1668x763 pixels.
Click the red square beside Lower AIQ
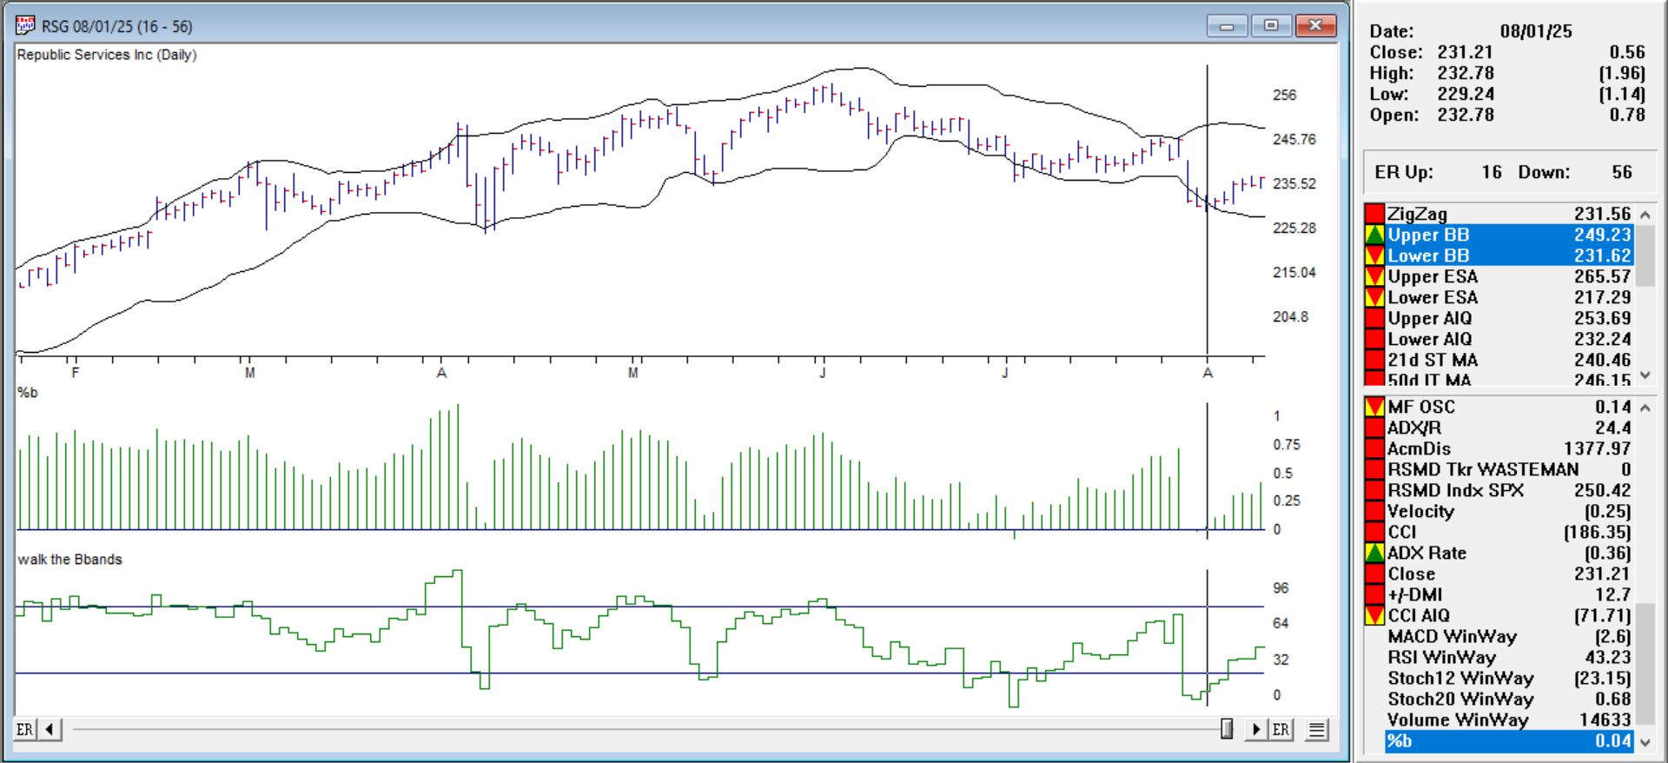tap(1374, 339)
